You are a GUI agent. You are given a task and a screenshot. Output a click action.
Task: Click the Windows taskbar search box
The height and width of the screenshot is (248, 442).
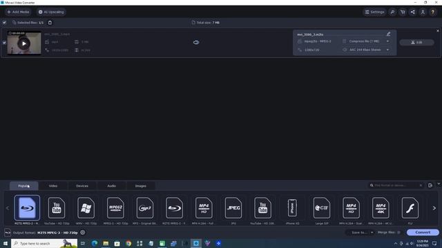tap(44, 243)
